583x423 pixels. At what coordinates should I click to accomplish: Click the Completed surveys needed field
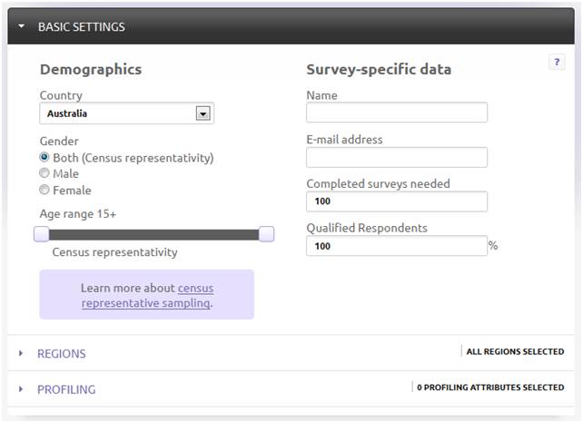[x=397, y=202]
